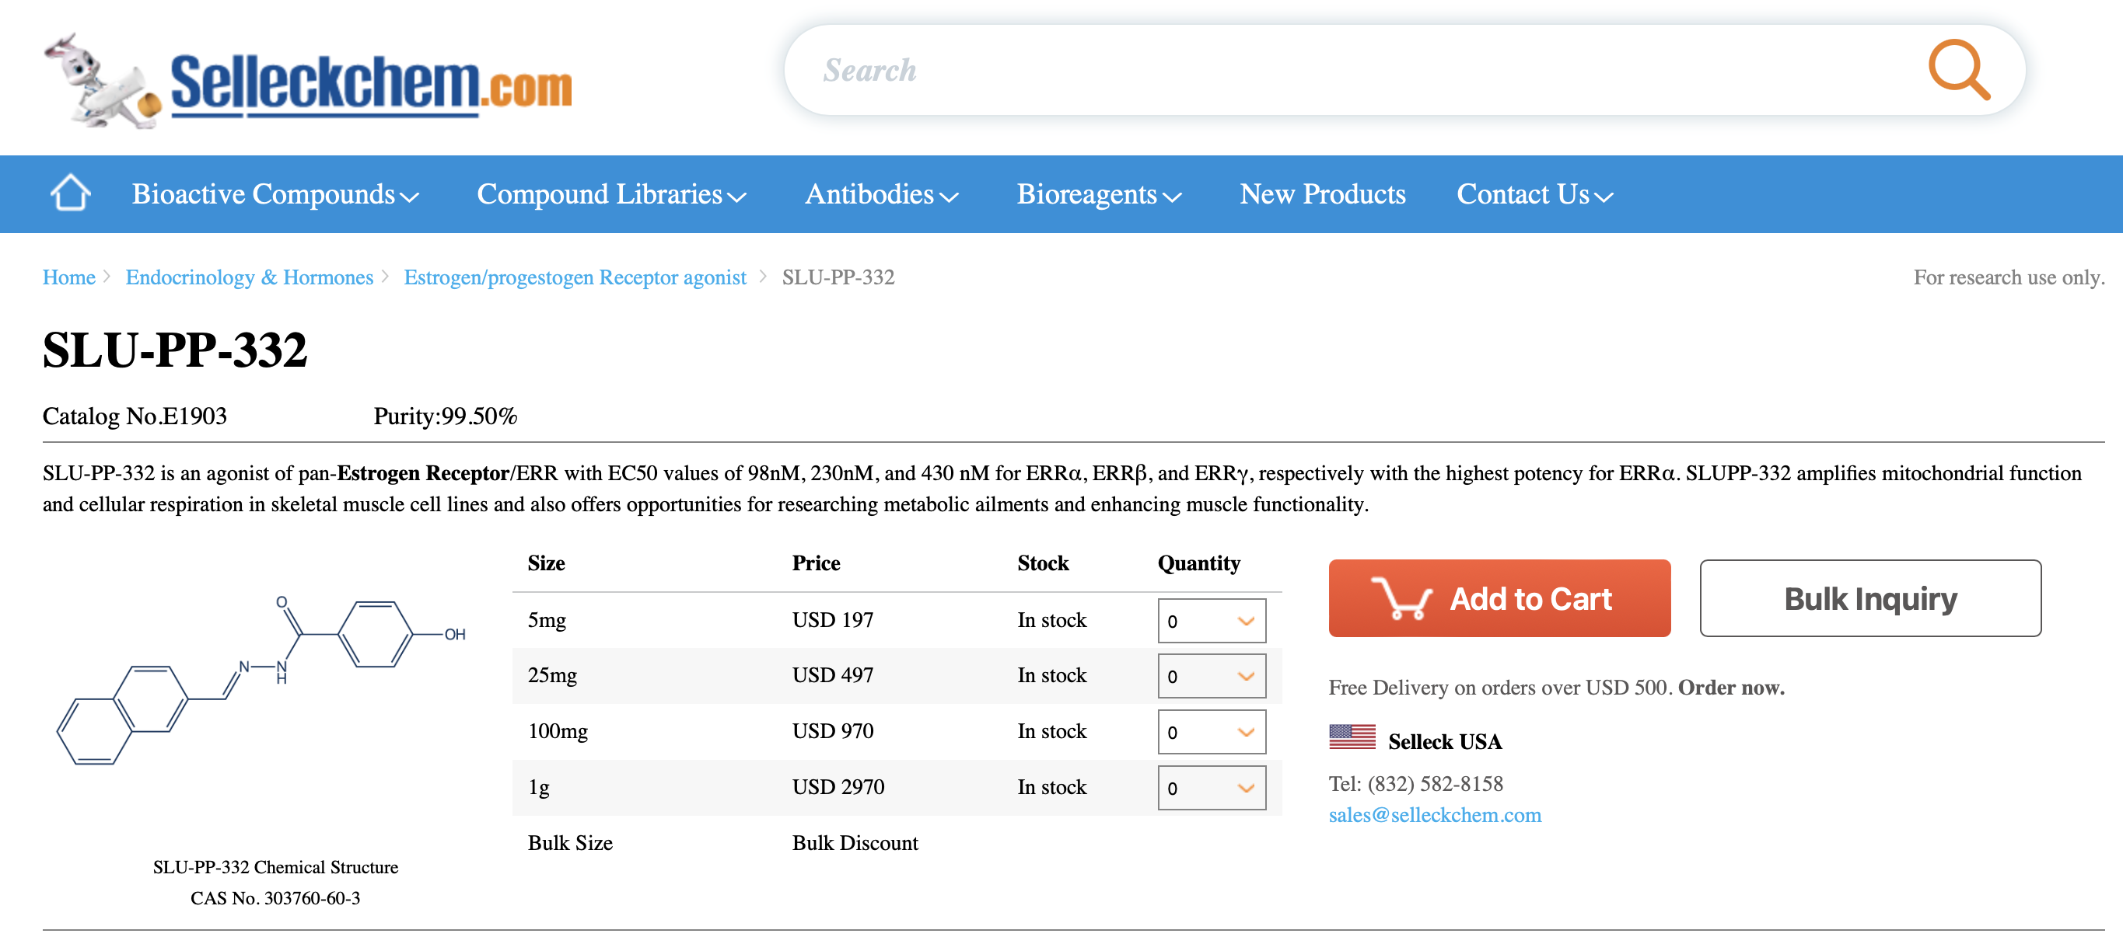Click the Quantity column header

tap(1198, 563)
